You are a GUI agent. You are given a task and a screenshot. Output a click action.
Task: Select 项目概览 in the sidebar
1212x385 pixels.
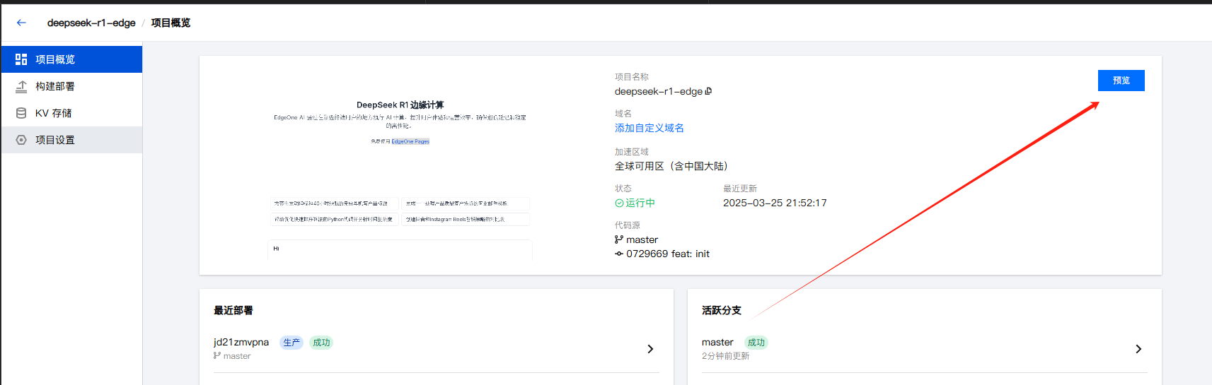(71, 59)
